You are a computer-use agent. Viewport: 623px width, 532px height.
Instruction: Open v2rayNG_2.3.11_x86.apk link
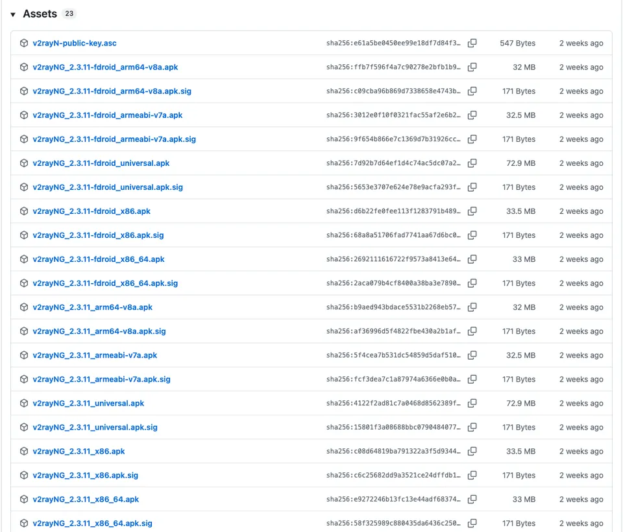[x=79, y=451]
